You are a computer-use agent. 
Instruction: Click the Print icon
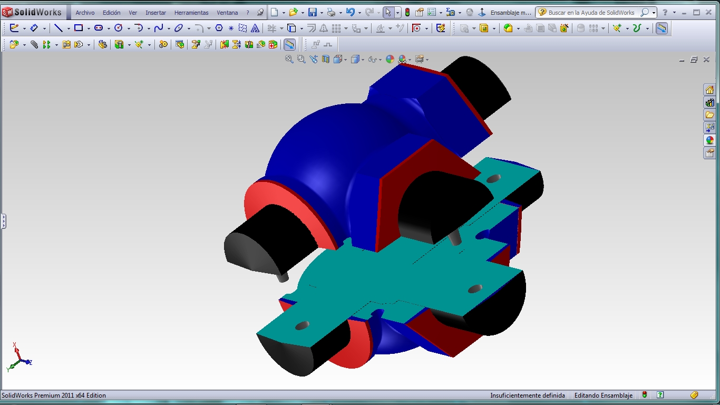tap(331, 13)
